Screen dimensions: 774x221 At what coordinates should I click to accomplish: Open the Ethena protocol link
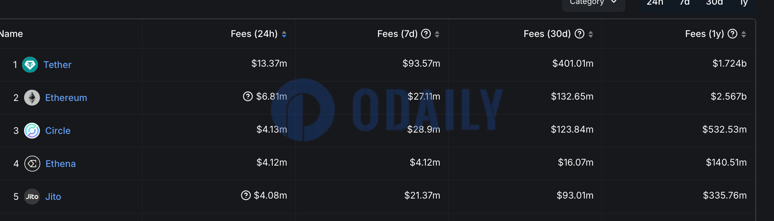pyautogui.click(x=61, y=164)
